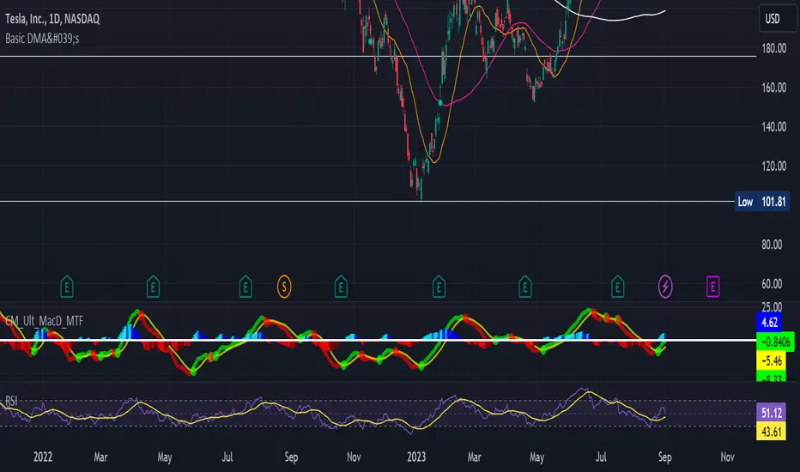Select the RSI indicator label
800x472 pixels.
11,401
